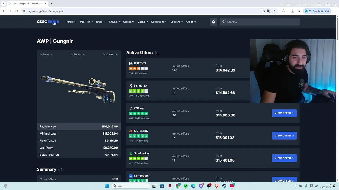Open Microsoft Edge from the taskbar
This screenshot has height=190, width=339.
pos(193,186)
